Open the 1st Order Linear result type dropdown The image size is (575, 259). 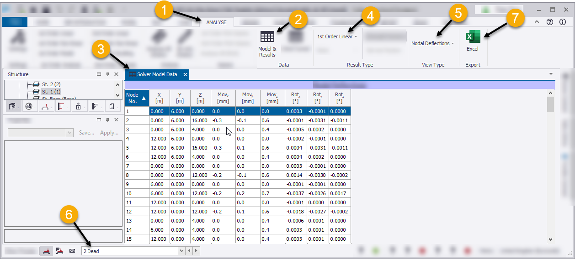pyautogui.click(x=337, y=36)
